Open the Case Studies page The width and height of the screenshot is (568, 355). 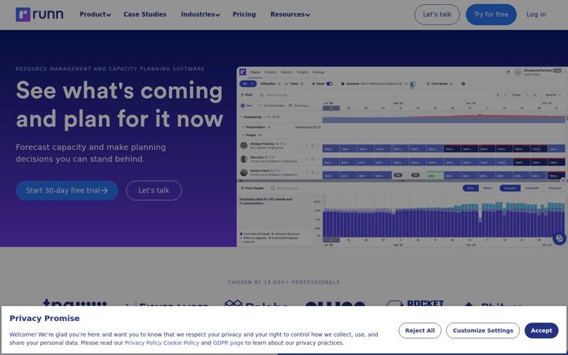[x=145, y=14]
